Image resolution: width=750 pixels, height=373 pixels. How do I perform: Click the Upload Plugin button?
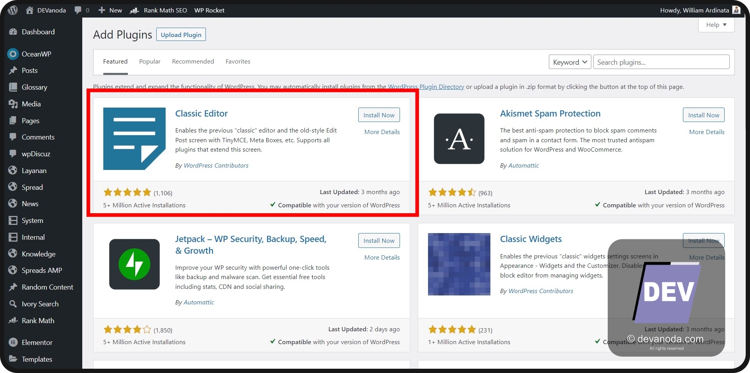point(181,35)
